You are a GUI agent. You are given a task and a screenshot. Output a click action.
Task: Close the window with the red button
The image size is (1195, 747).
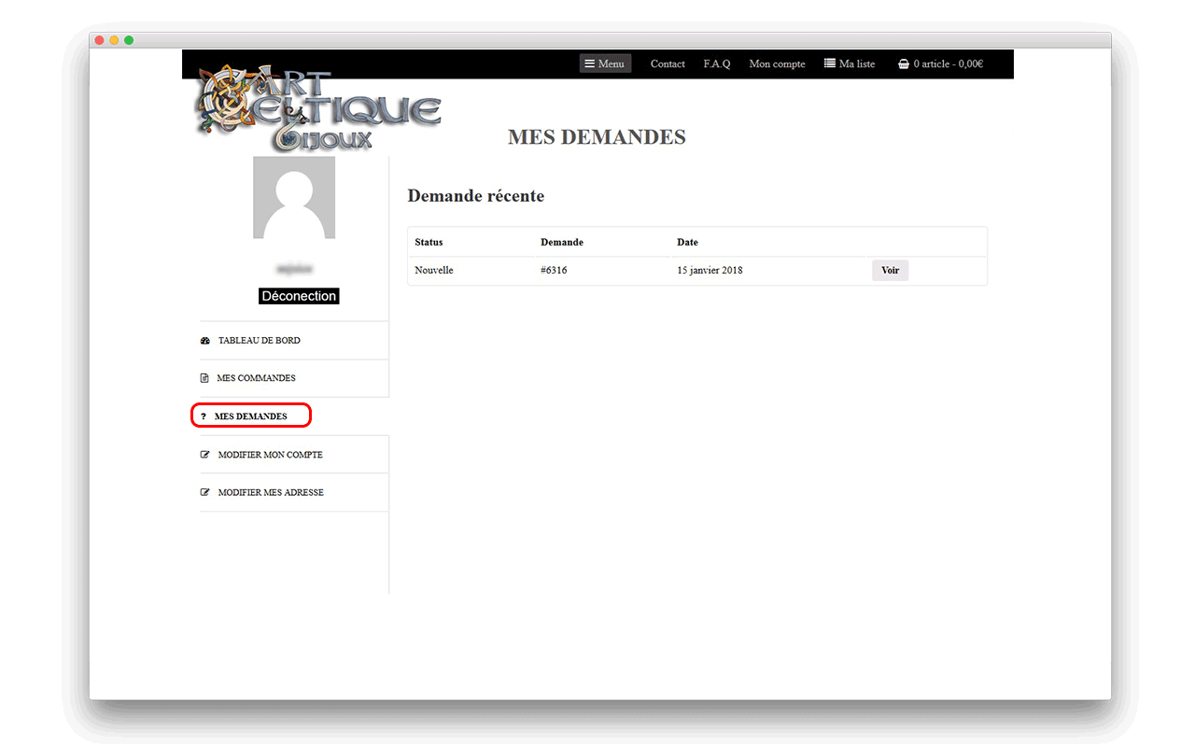click(x=100, y=40)
